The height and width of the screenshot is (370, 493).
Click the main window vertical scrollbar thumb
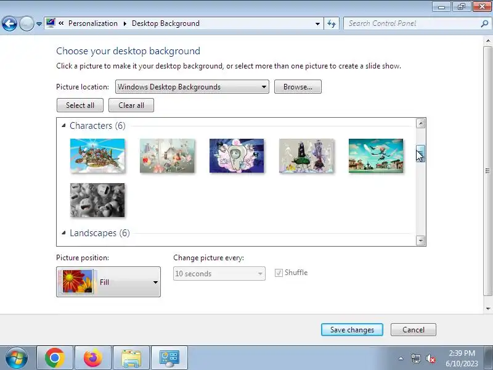point(488,171)
